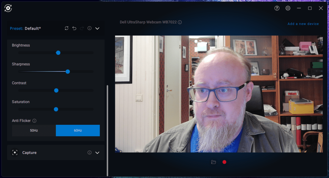329x178 pixels.
Task: Show preset info icon
Action: coord(89,28)
